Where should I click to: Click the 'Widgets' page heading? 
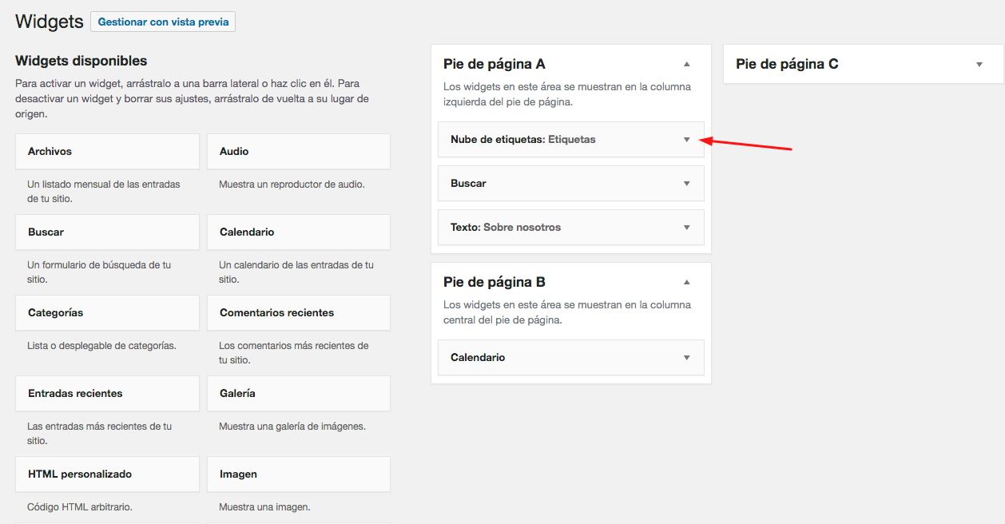pyautogui.click(x=48, y=22)
